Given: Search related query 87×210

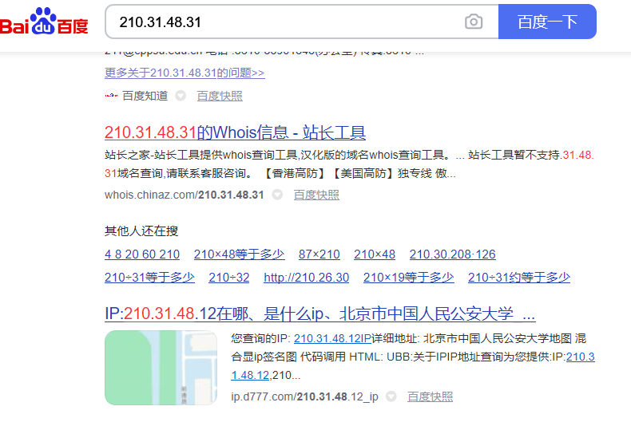Looking at the screenshot, I should point(319,254).
